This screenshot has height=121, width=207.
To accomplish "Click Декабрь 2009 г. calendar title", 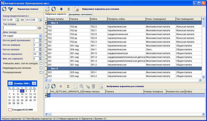I will (x=22, y=83).
